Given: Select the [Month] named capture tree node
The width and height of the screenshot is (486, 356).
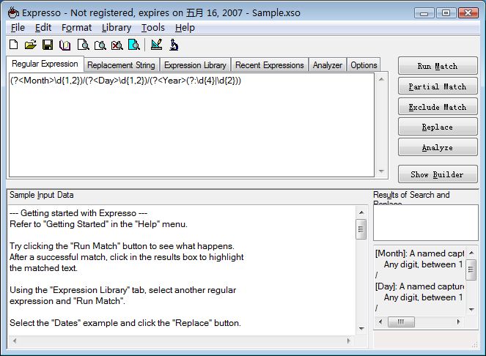Looking at the screenshot, I should coord(420,253).
